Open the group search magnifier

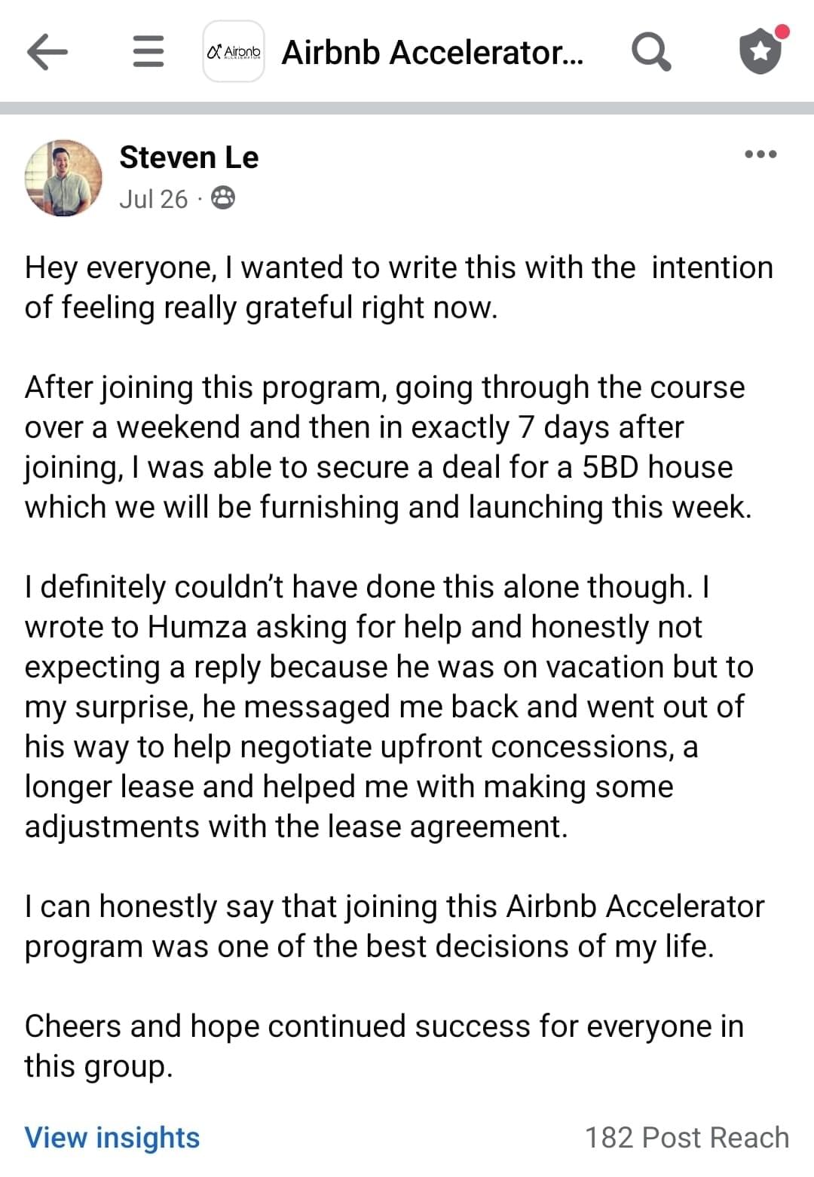coord(650,52)
